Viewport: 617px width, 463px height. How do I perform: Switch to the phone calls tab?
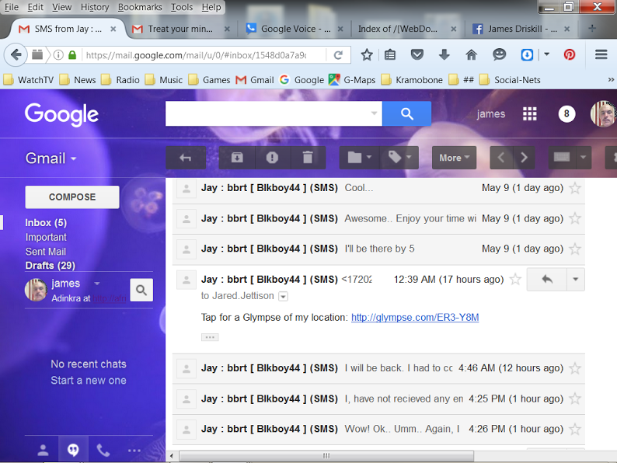point(103,450)
